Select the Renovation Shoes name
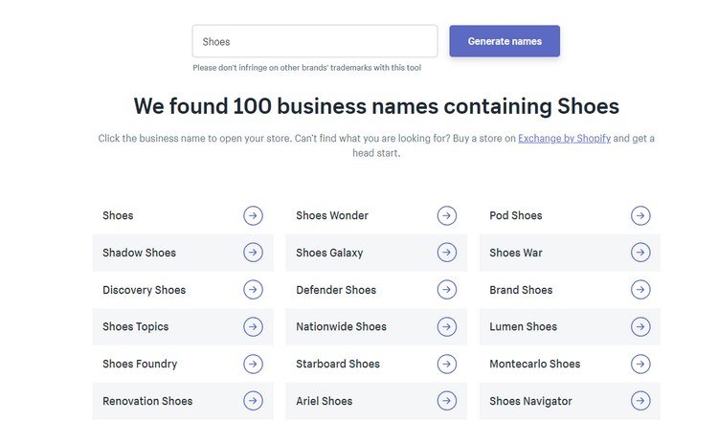The height and width of the screenshot is (421, 718). pyautogui.click(x=147, y=401)
